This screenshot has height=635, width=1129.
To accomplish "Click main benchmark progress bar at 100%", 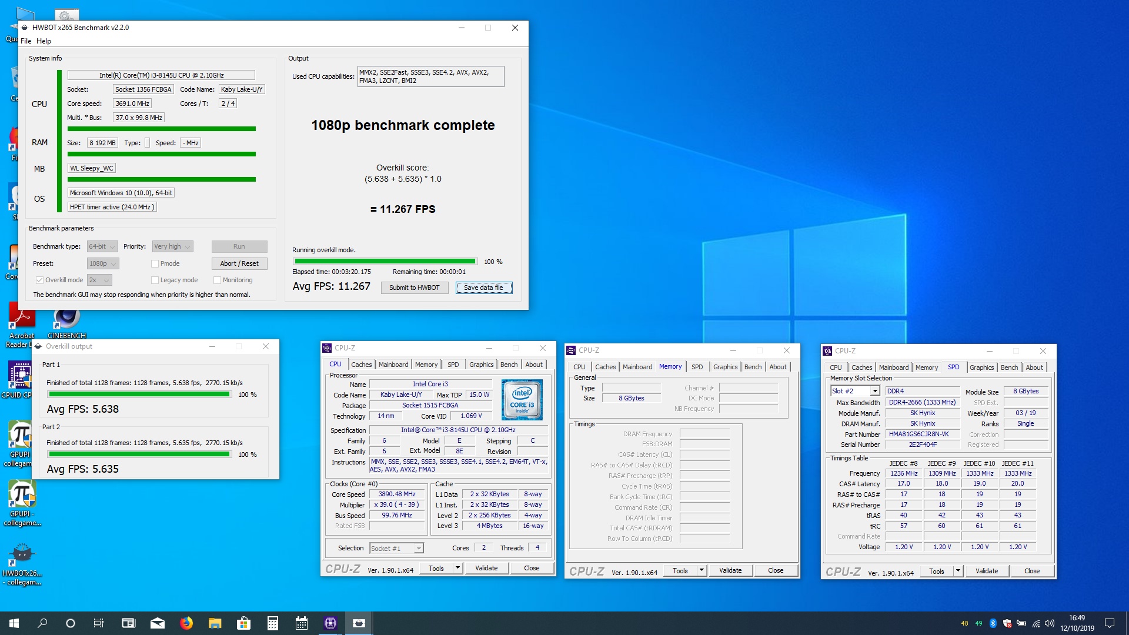I will coord(385,261).
